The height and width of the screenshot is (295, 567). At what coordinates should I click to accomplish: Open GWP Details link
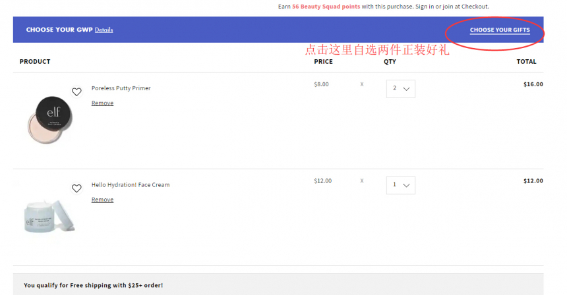pos(104,30)
